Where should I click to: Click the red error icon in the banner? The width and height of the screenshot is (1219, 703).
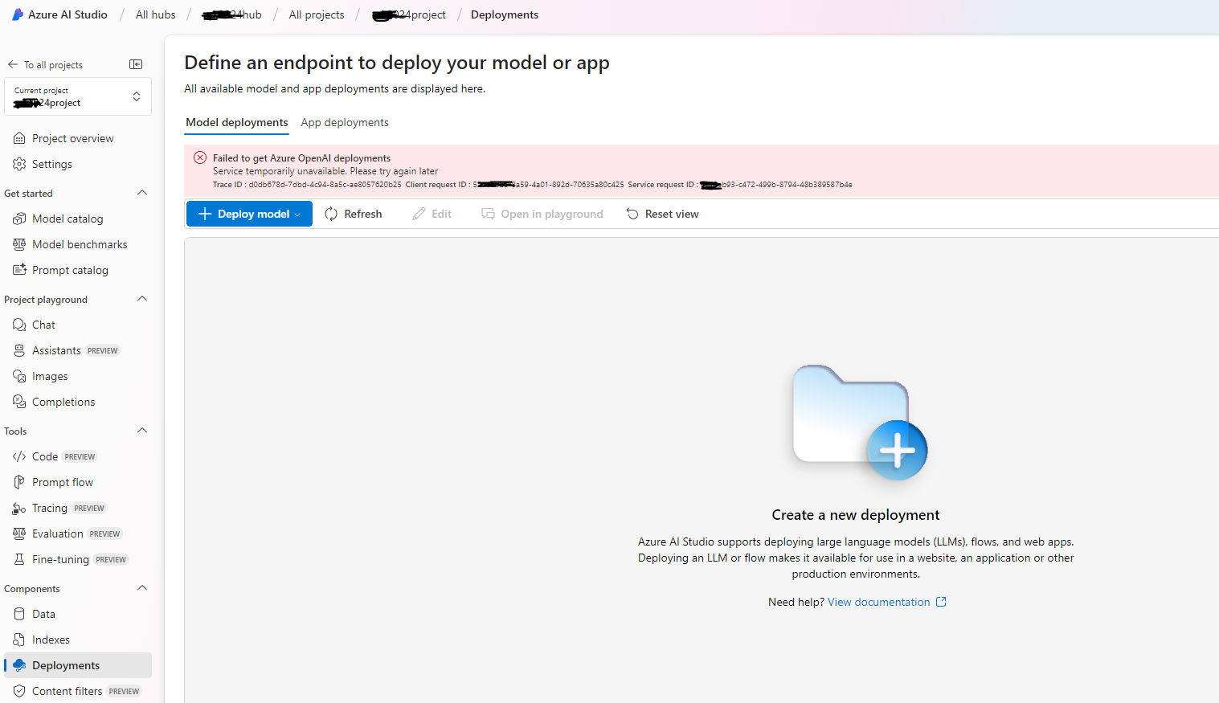click(200, 157)
